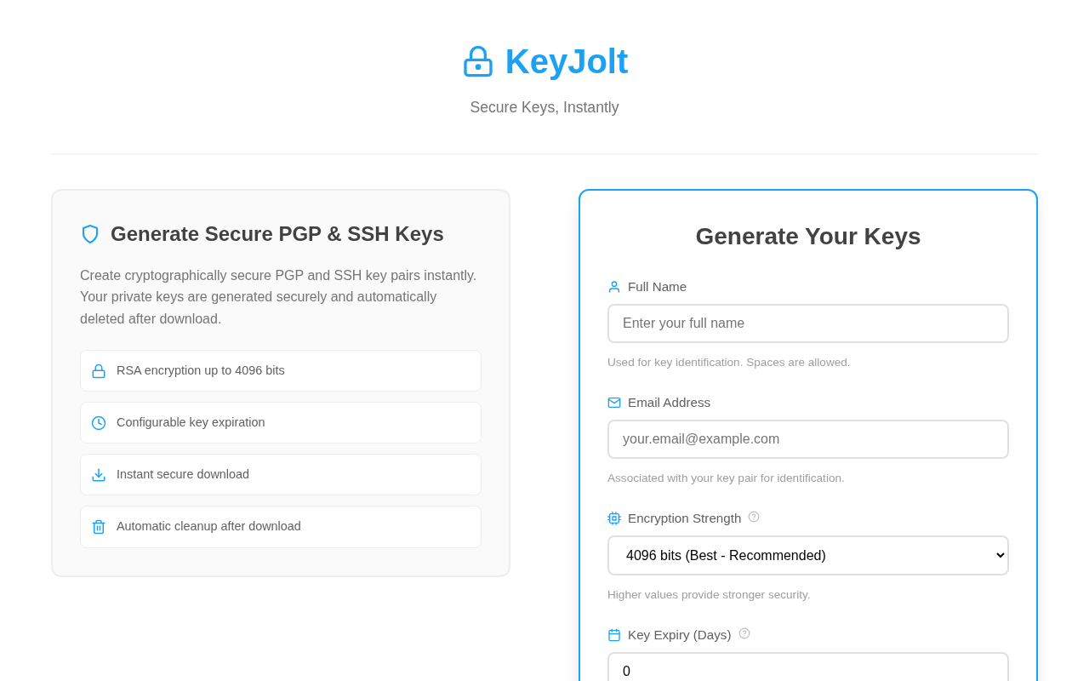This screenshot has width=1089, height=681.
Task: Click the calendar icon by Key Expiry
Action: pyautogui.click(x=614, y=635)
